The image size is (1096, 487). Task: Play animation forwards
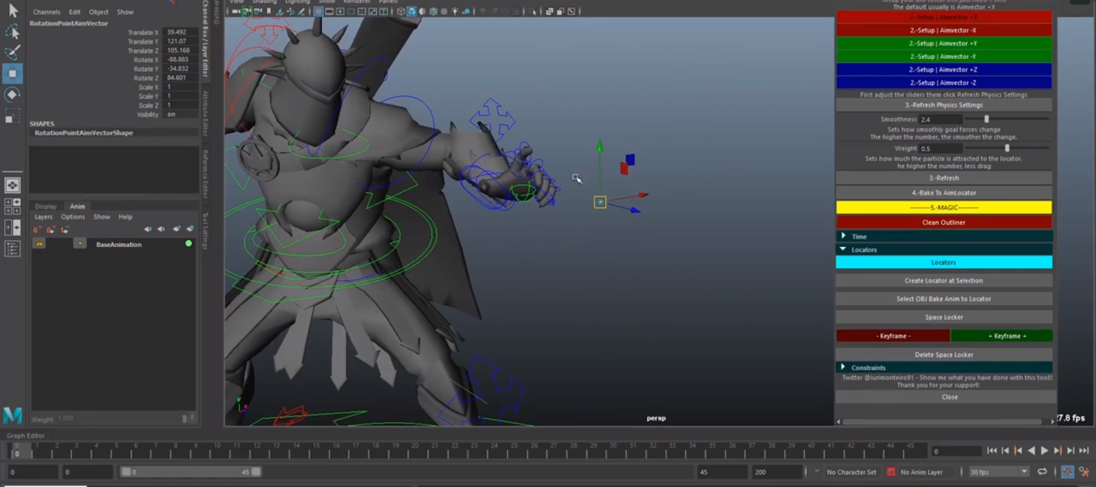click(1045, 450)
